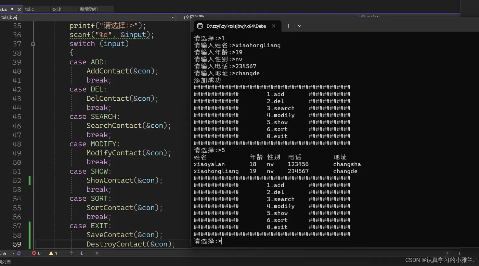Click line number 35 in editor gutter

tap(17, 26)
